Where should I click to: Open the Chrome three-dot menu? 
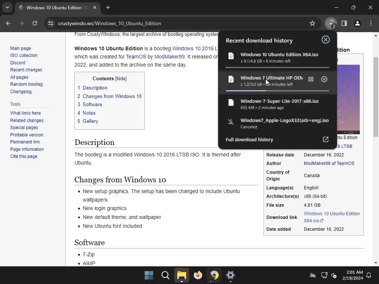click(x=371, y=23)
